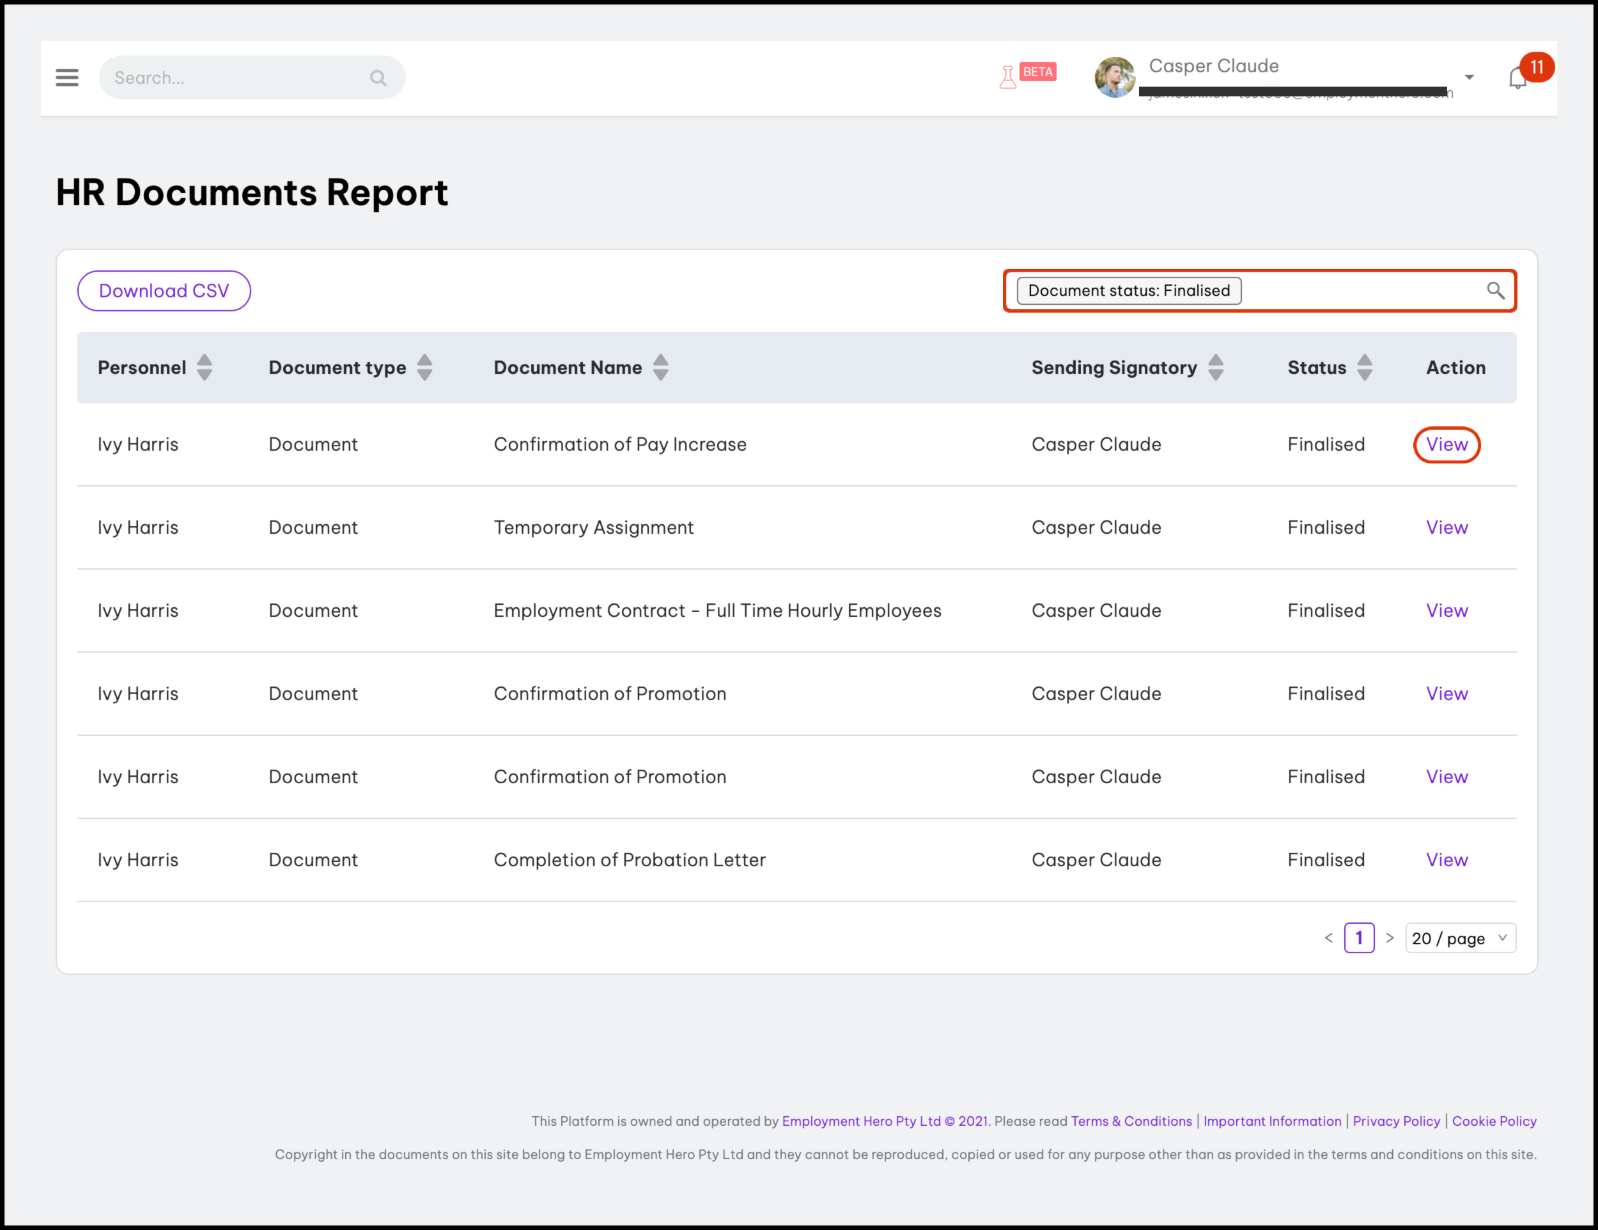
Task: Click the Casper Claude profile avatar
Action: coord(1114,77)
